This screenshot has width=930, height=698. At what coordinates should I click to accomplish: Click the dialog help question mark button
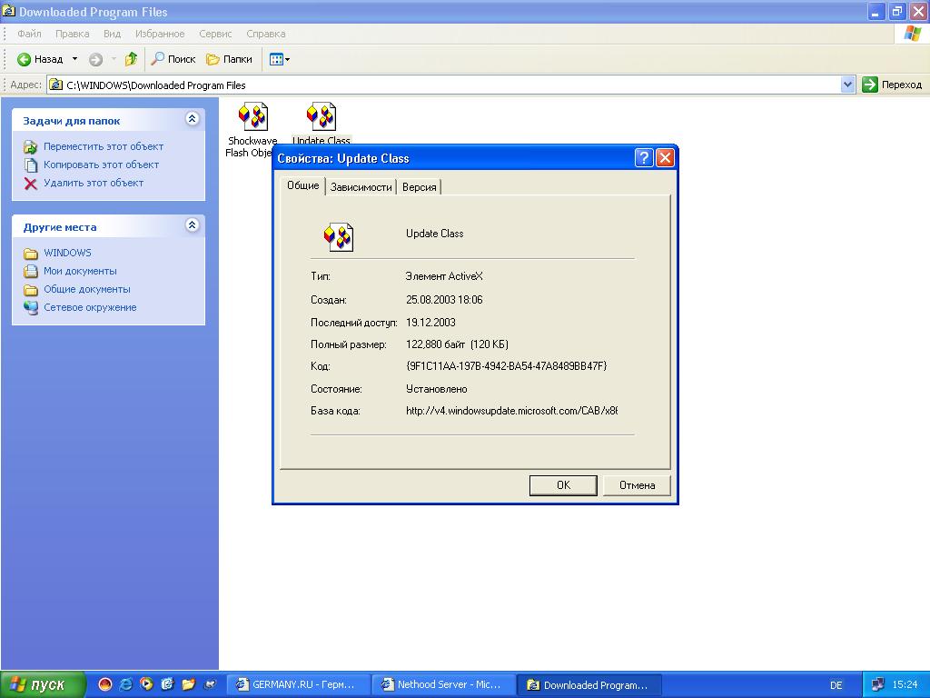(x=644, y=158)
